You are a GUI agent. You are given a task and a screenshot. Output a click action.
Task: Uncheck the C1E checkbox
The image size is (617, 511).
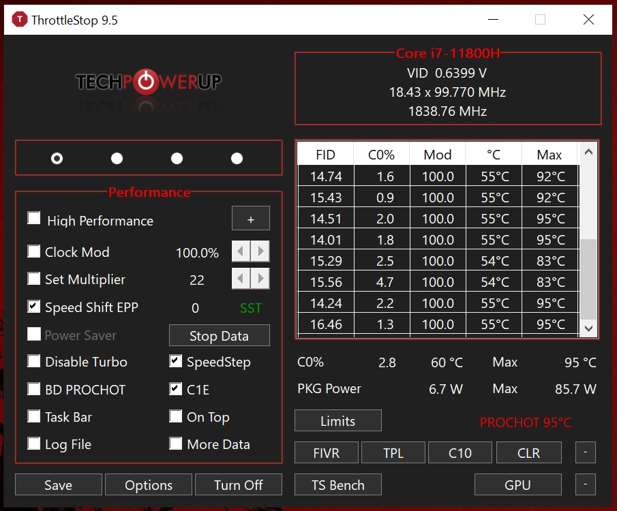(x=175, y=388)
